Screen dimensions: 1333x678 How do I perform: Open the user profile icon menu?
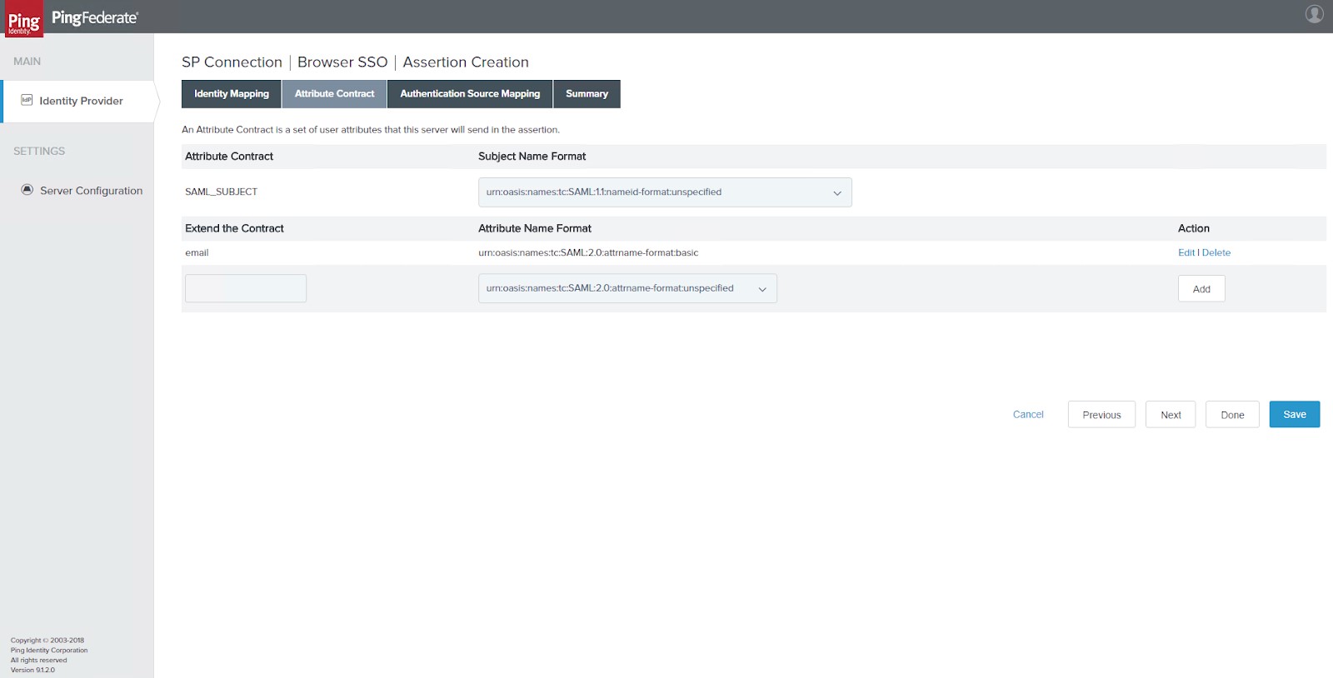[x=1314, y=14]
